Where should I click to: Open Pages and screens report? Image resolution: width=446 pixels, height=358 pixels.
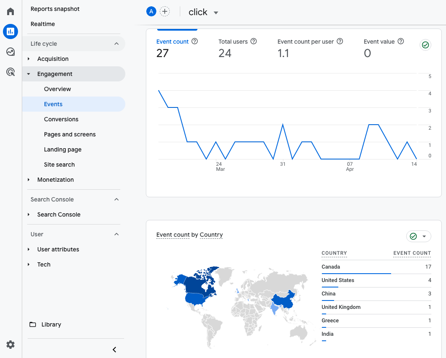(70, 134)
